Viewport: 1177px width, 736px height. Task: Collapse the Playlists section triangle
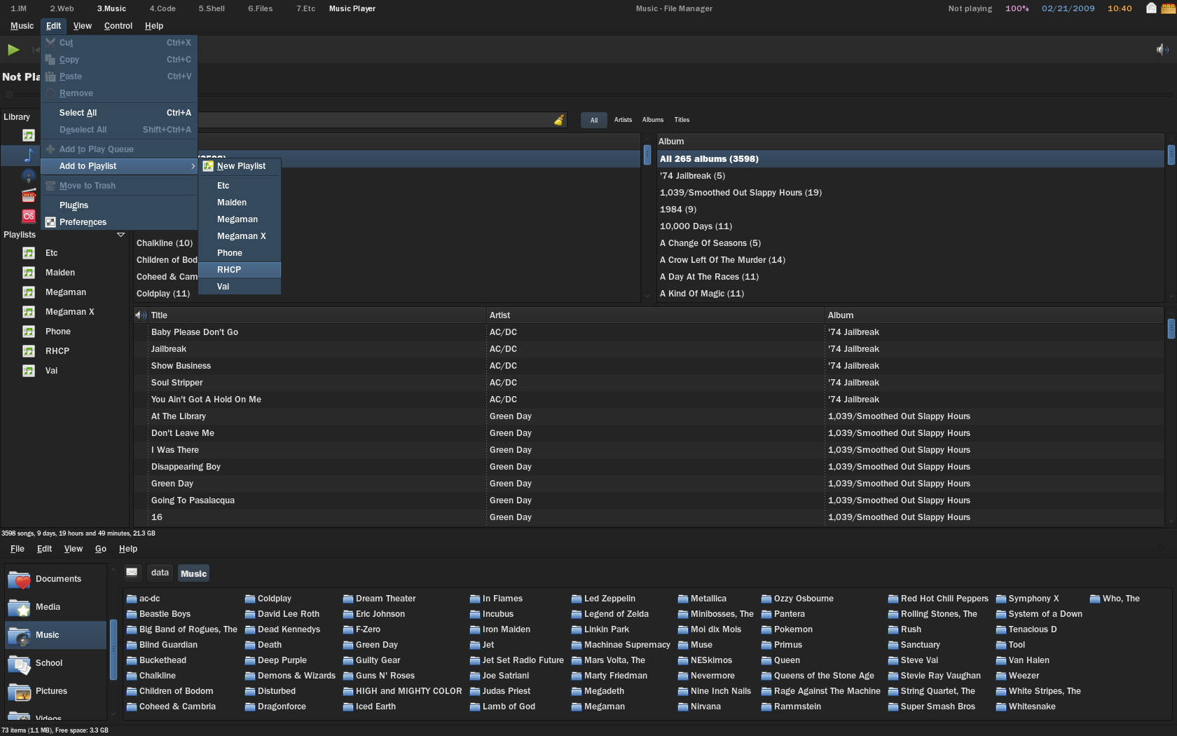click(121, 235)
